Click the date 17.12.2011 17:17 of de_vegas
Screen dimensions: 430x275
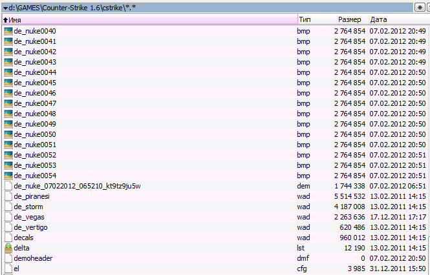pos(398,217)
